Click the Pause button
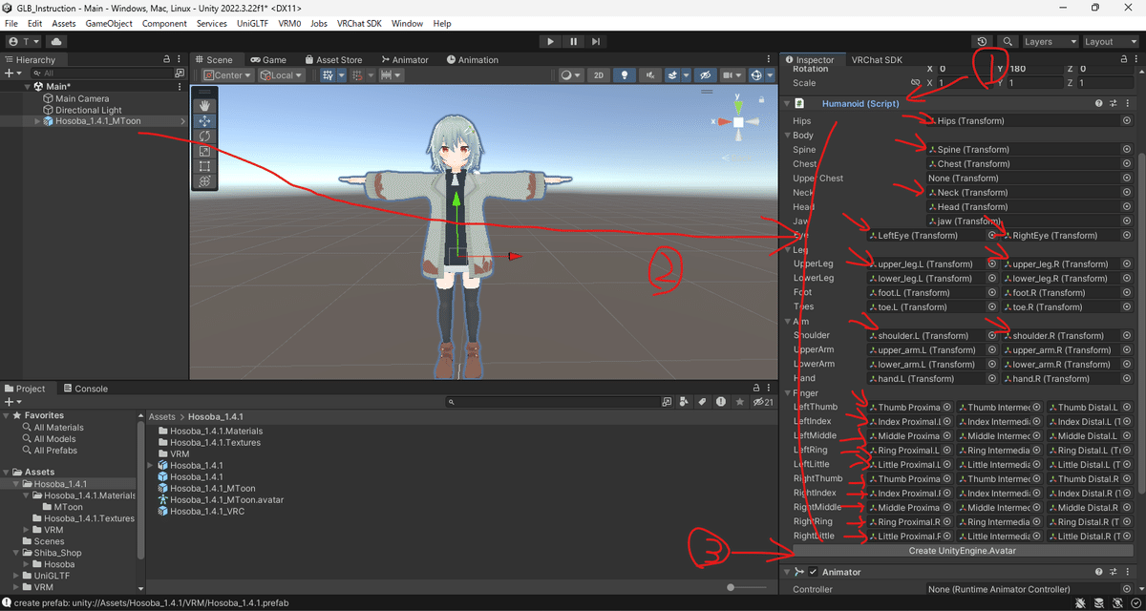 tap(573, 42)
